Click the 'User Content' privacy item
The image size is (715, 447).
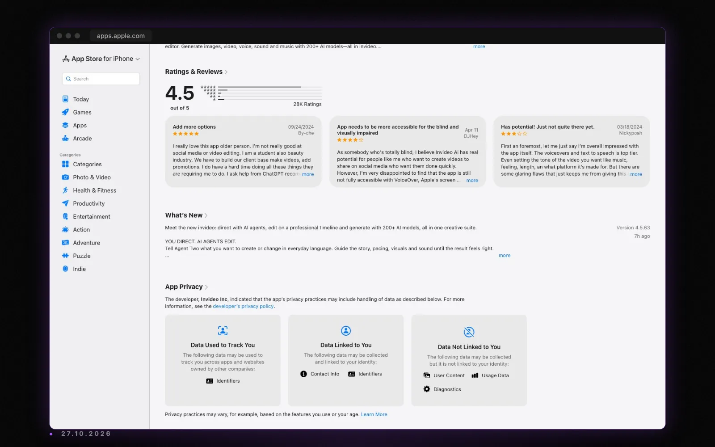(444, 375)
